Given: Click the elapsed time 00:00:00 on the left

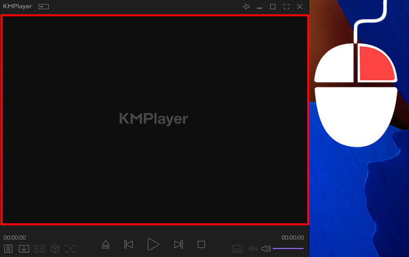Looking at the screenshot, I should click(x=15, y=238).
